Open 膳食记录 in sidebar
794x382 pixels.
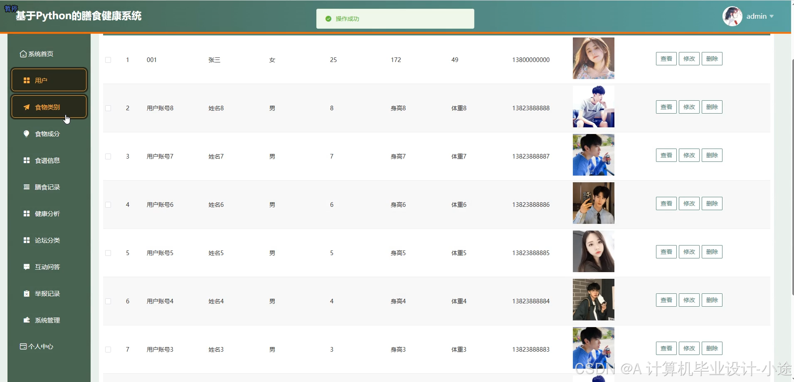49,187
